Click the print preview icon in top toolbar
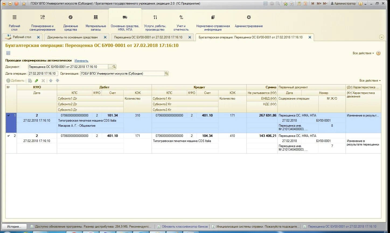The height and width of the screenshot is (233, 390). point(278,3)
